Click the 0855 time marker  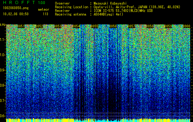tap(95, 26)
